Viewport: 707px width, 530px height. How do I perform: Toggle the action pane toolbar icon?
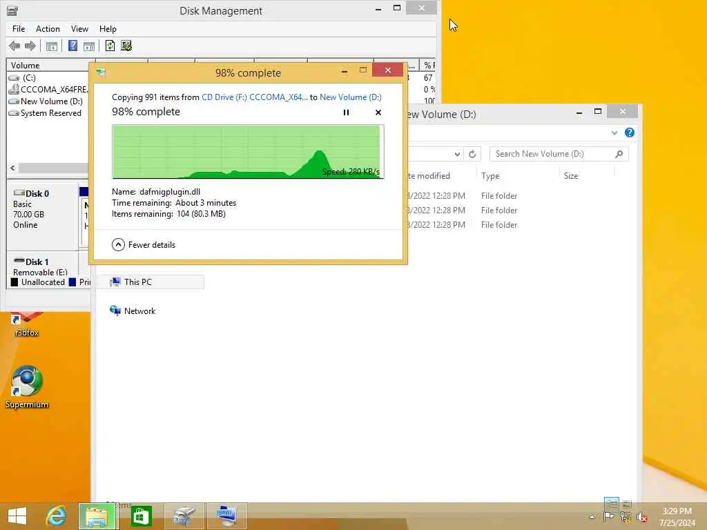[89, 46]
